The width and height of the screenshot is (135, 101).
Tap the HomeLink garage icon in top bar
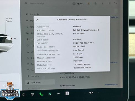[x=95, y=4]
